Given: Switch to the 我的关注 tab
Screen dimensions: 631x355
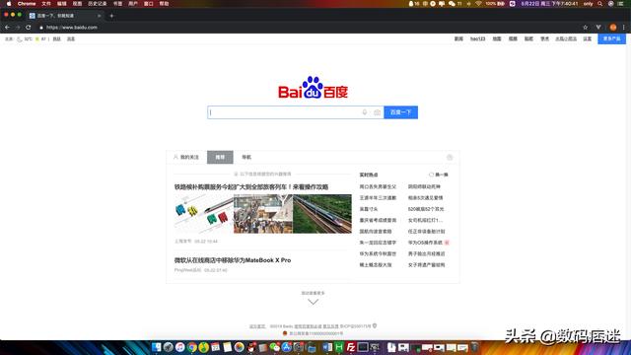Looking at the screenshot, I should (x=186, y=158).
